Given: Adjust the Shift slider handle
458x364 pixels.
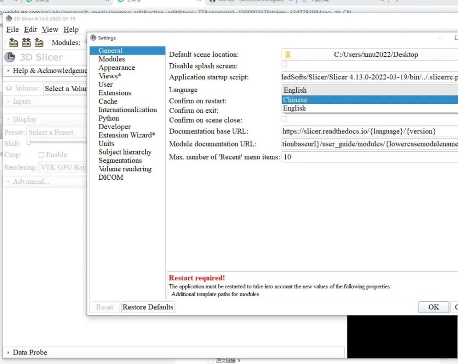Looking at the screenshot, I should coord(28,143).
